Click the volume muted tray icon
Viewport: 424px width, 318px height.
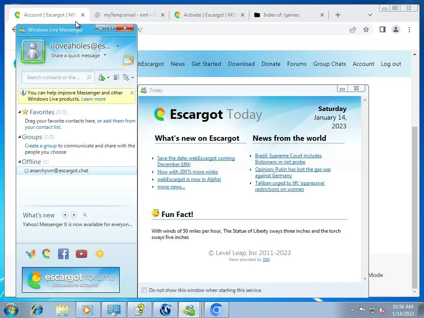click(382, 310)
